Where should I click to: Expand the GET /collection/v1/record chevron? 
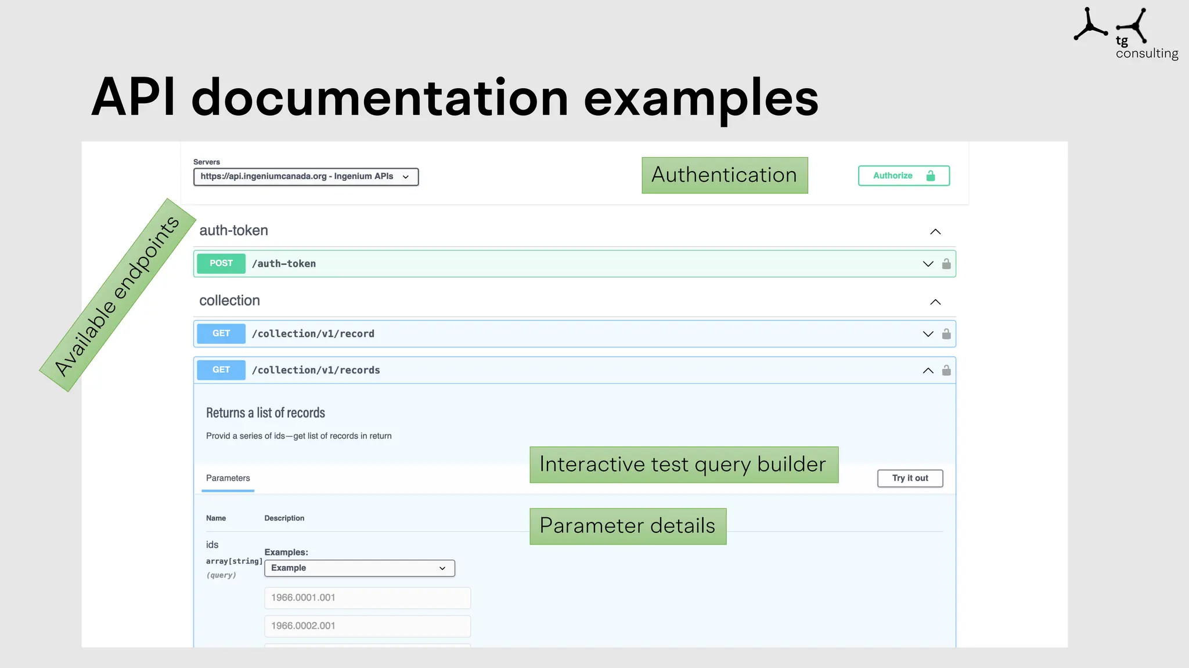(928, 334)
